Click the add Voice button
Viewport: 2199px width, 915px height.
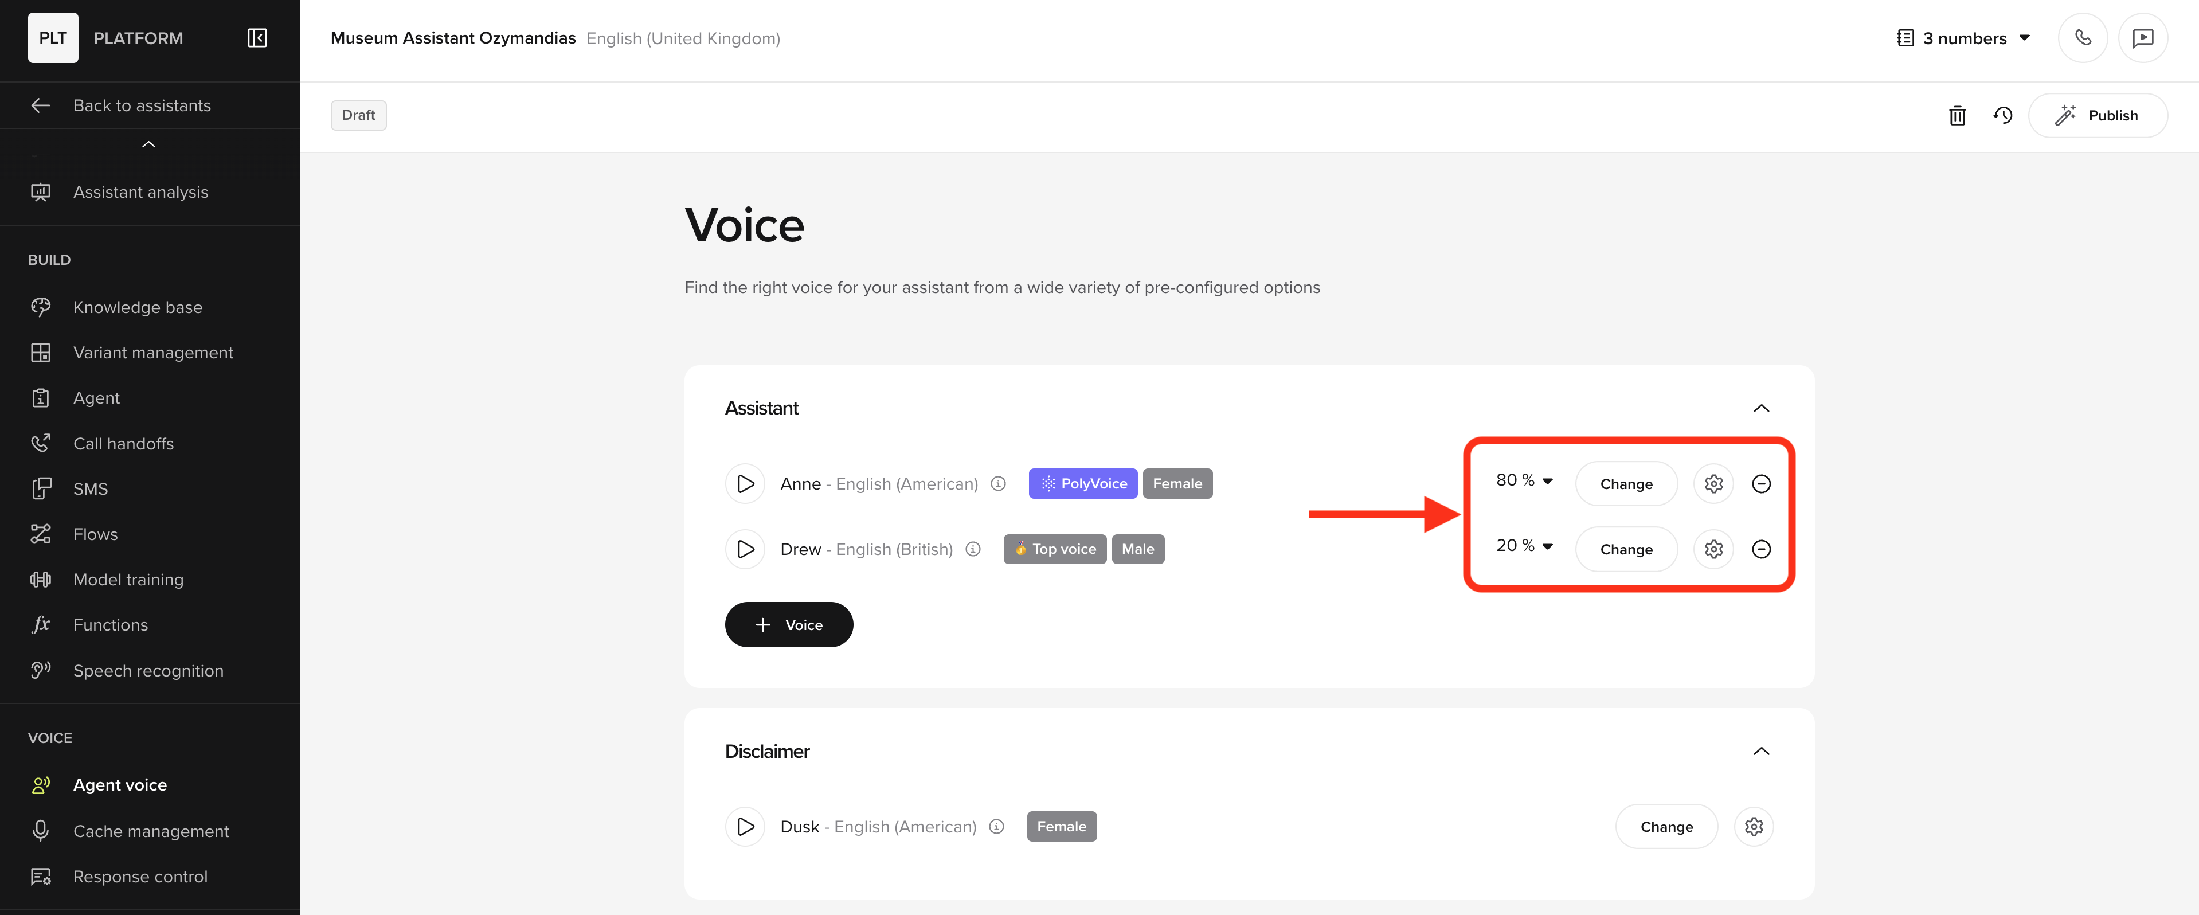point(788,625)
